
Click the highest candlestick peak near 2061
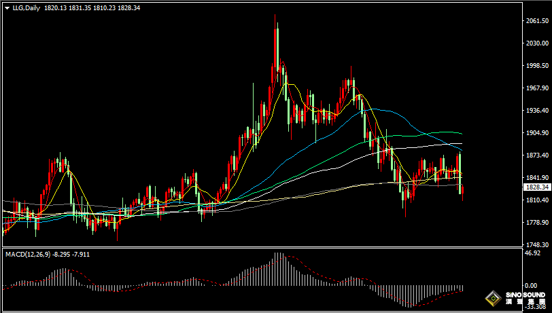275,16
